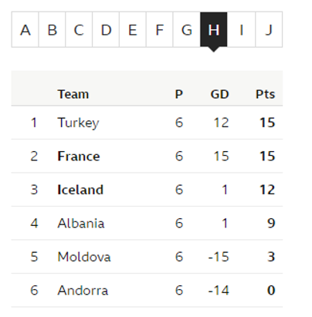Click the GD column header
The image size is (312, 317).
(x=219, y=94)
